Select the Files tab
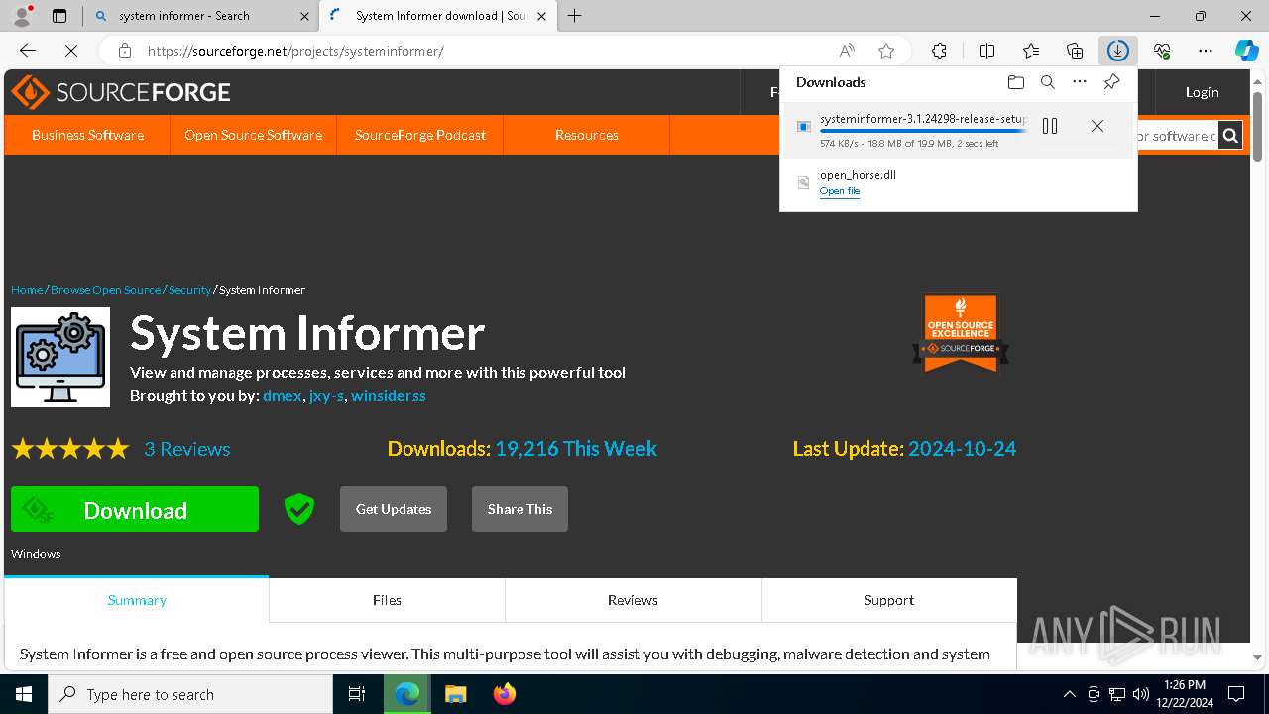The image size is (1269, 714). pos(387,600)
